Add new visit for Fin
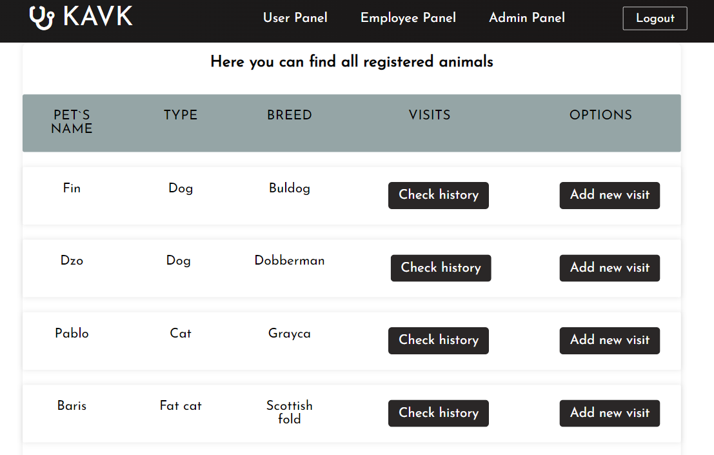The width and height of the screenshot is (714, 455). pos(609,195)
